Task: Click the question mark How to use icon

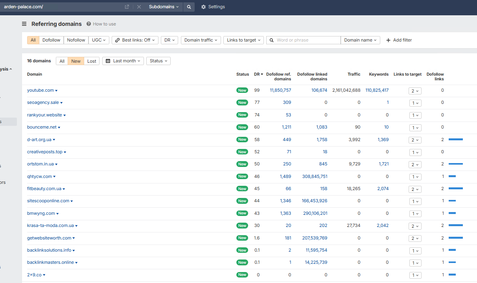Action: (89, 24)
